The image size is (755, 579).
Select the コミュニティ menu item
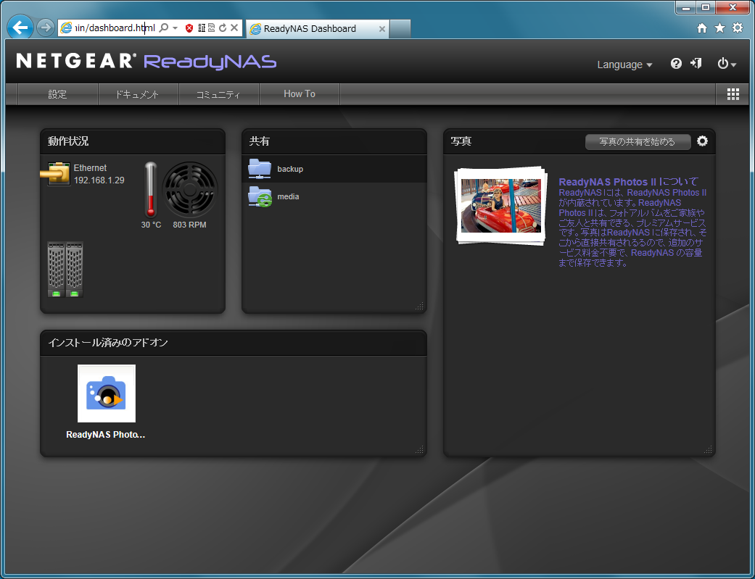coord(218,94)
